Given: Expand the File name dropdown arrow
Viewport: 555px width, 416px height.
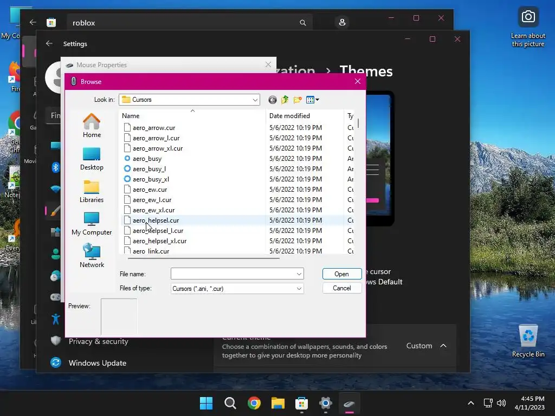Looking at the screenshot, I should point(299,274).
